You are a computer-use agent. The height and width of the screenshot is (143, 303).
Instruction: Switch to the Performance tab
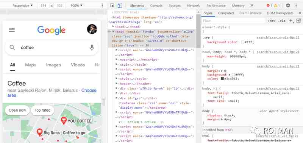point(216,6)
